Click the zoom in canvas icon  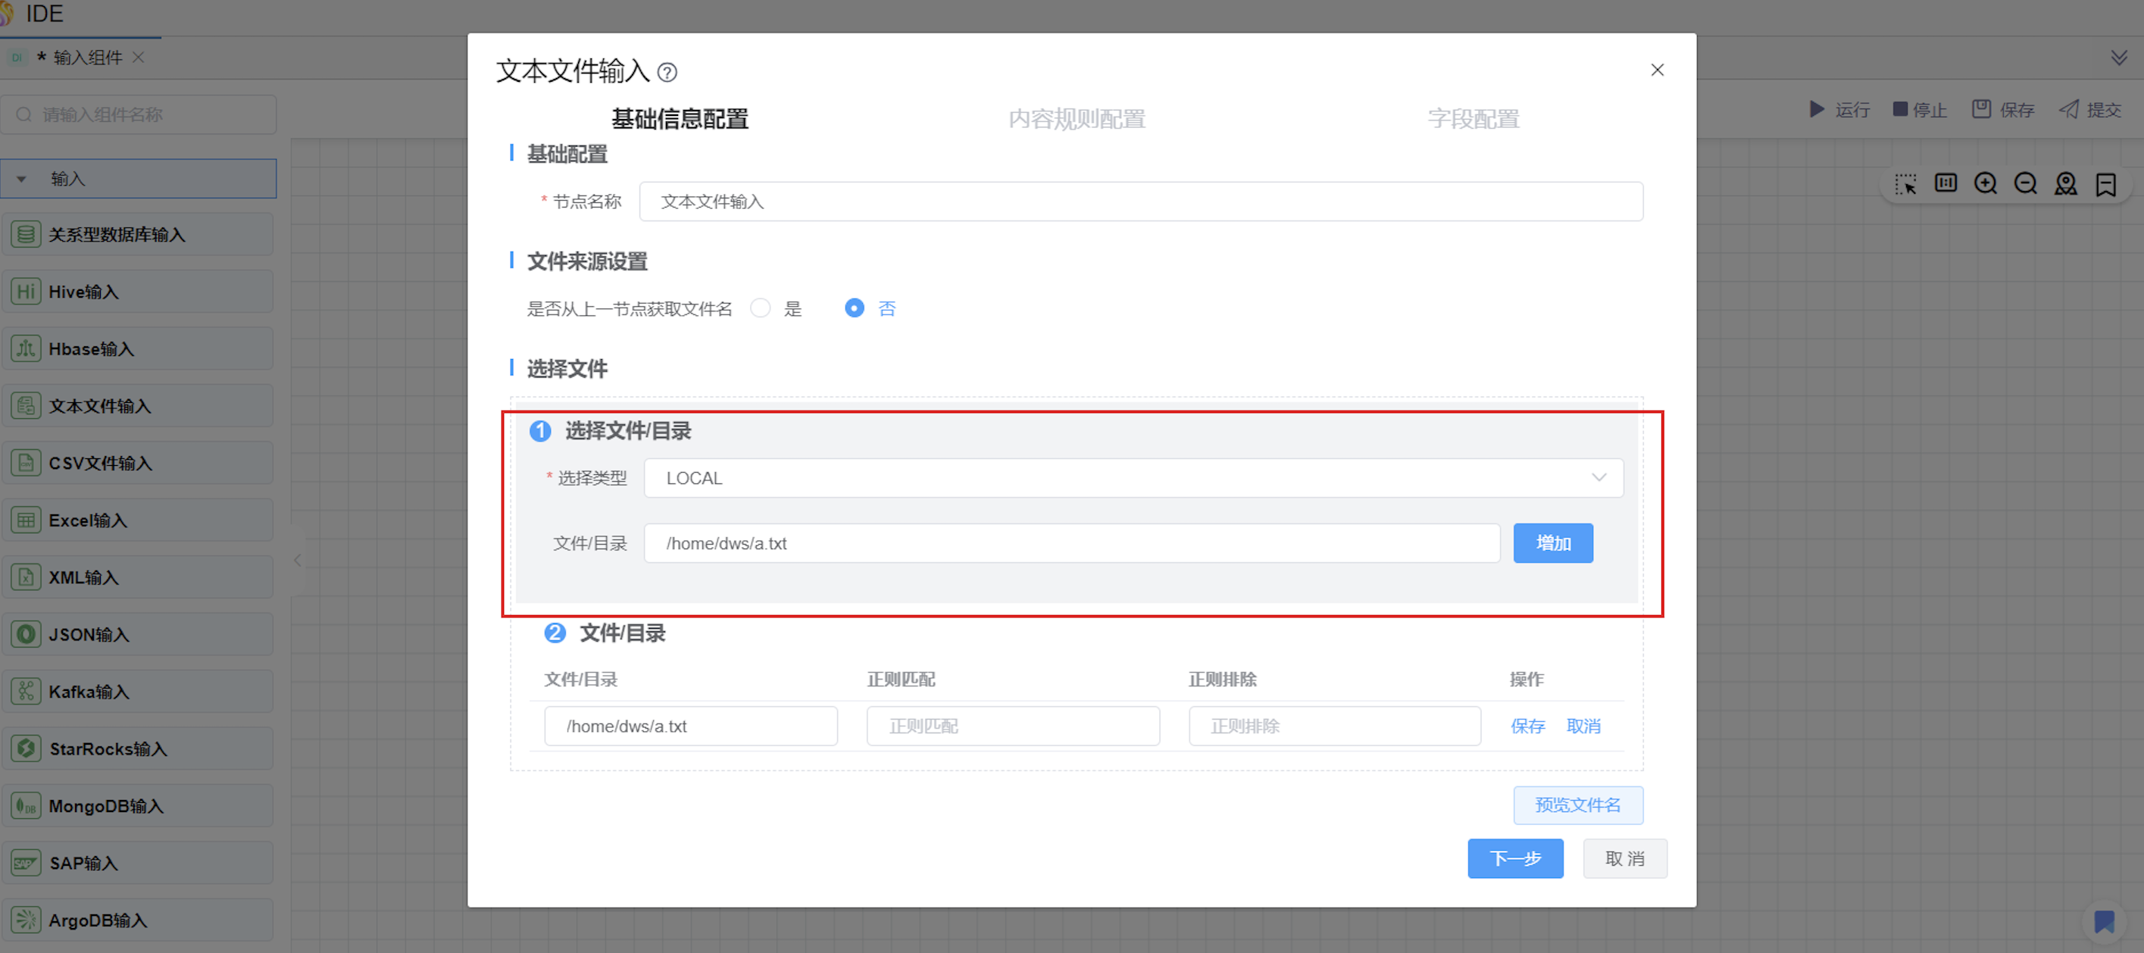pos(1985,184)
